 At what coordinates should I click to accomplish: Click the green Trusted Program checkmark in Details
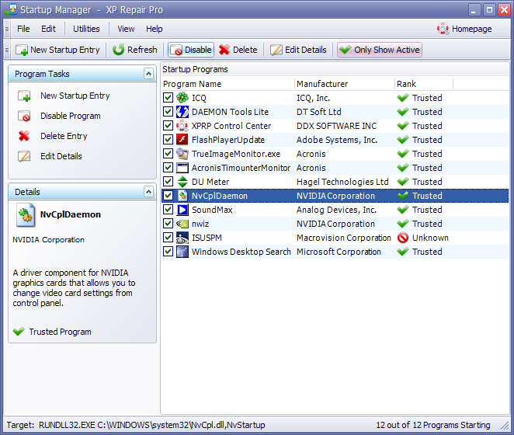point(19,332)
